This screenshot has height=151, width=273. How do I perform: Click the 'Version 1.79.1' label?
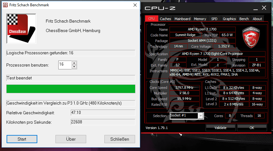tap(156, 128)
